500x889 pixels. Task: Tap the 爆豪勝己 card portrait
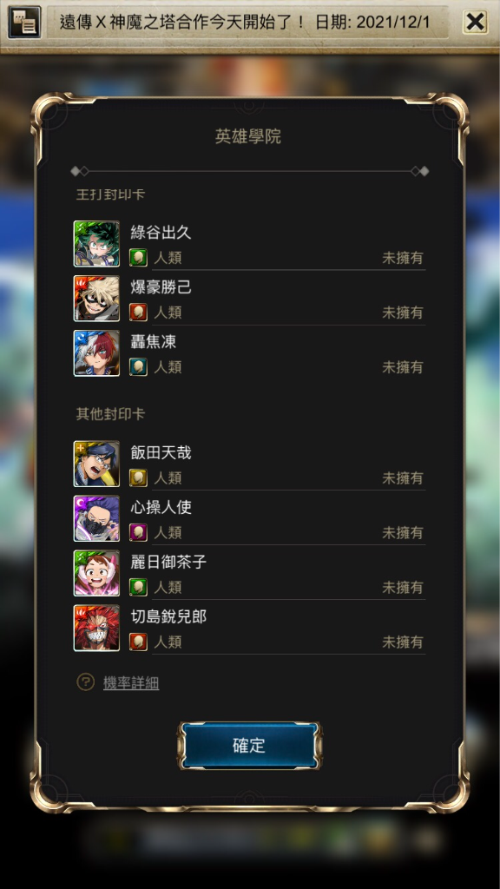(96, 299)
